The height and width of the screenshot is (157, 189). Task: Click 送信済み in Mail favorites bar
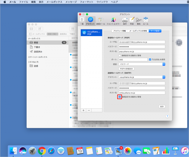(63, 34)
